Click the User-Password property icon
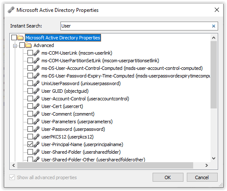Image resolution: width=227 pixels, height=191 pixels. (36, 129)
